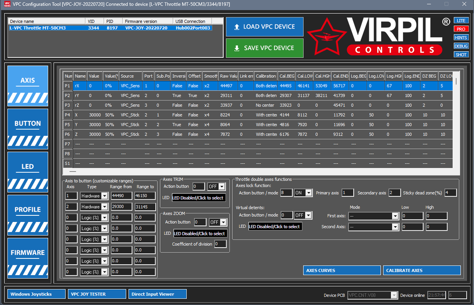Select L-VPC Throttle MT-50CM3 device row
This screenshot has width=474, height=305.
(x=110, y=28)
